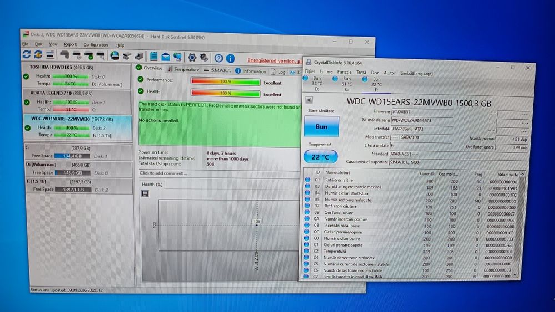Click the back arrow button in CrystalDiskInfo

coord(309,100)
